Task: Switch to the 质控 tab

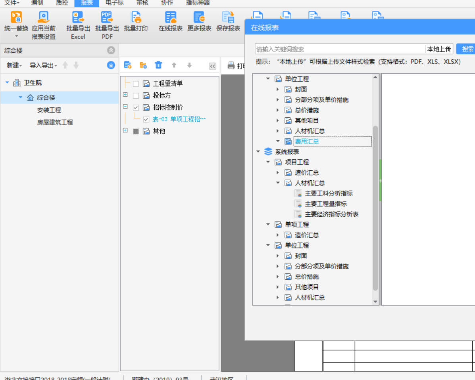Action: (x=62, y=3)
